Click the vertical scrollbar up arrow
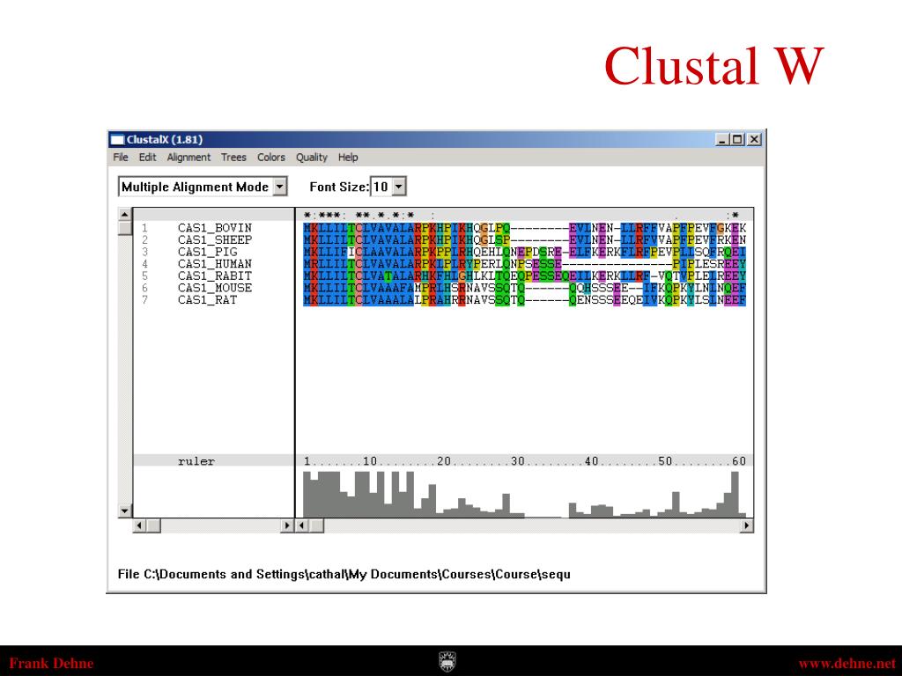 pos(125,215)
